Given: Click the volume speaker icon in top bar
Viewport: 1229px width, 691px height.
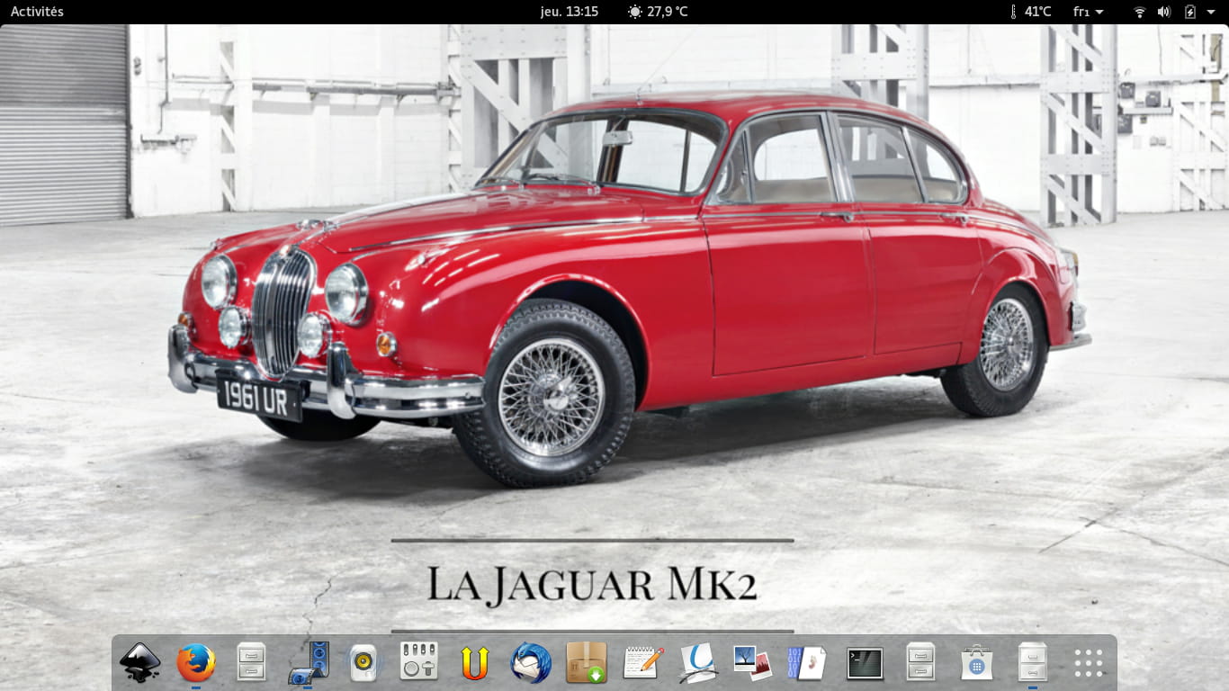Looking at the screenshot, I should click(x=1164, y=12).
